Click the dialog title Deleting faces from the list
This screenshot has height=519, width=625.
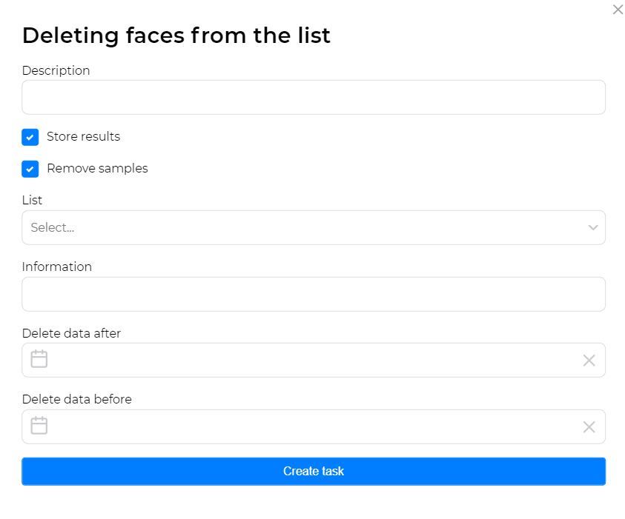[x=176, y=35]
